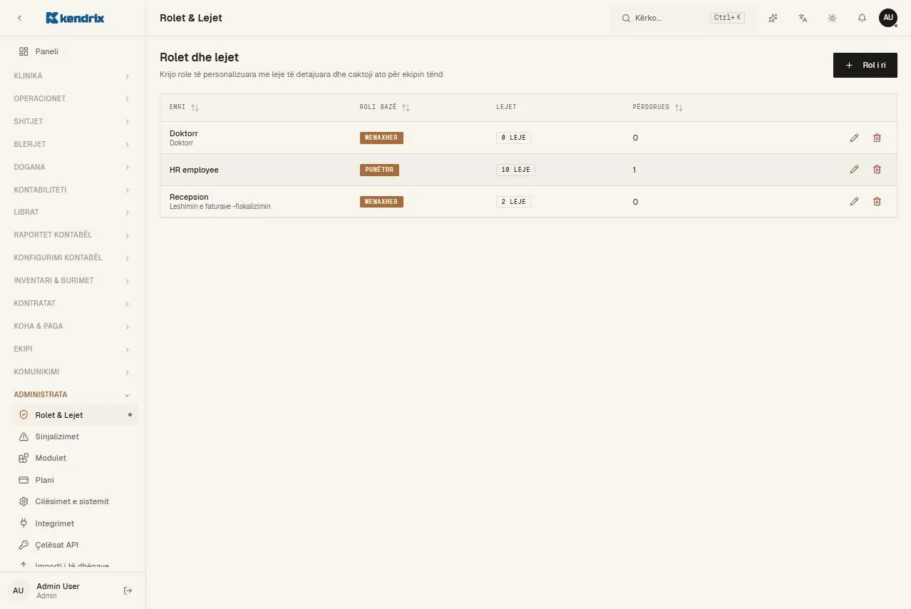Expand the KOHA & PAGA section
The image size is (911, 609).
(x=73, y=326)
